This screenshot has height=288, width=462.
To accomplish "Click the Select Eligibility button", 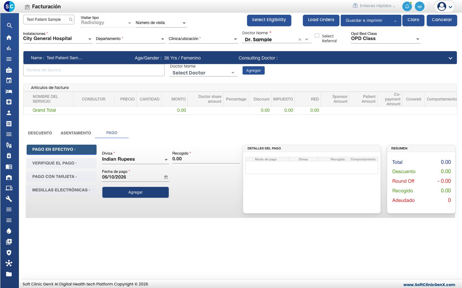I will [x=269, y=20].
